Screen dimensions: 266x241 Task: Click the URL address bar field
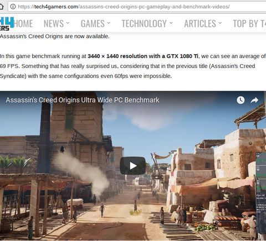tap(137, 7)
